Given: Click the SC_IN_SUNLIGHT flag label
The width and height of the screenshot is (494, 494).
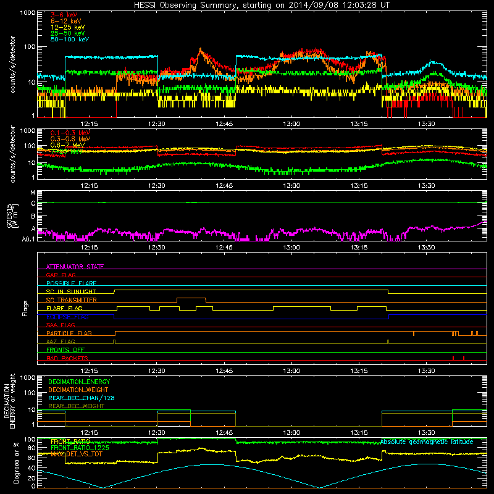Looking at the screenshot, I should click(71, 291).
